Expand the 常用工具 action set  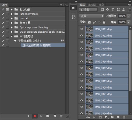(x=12, y=23)
